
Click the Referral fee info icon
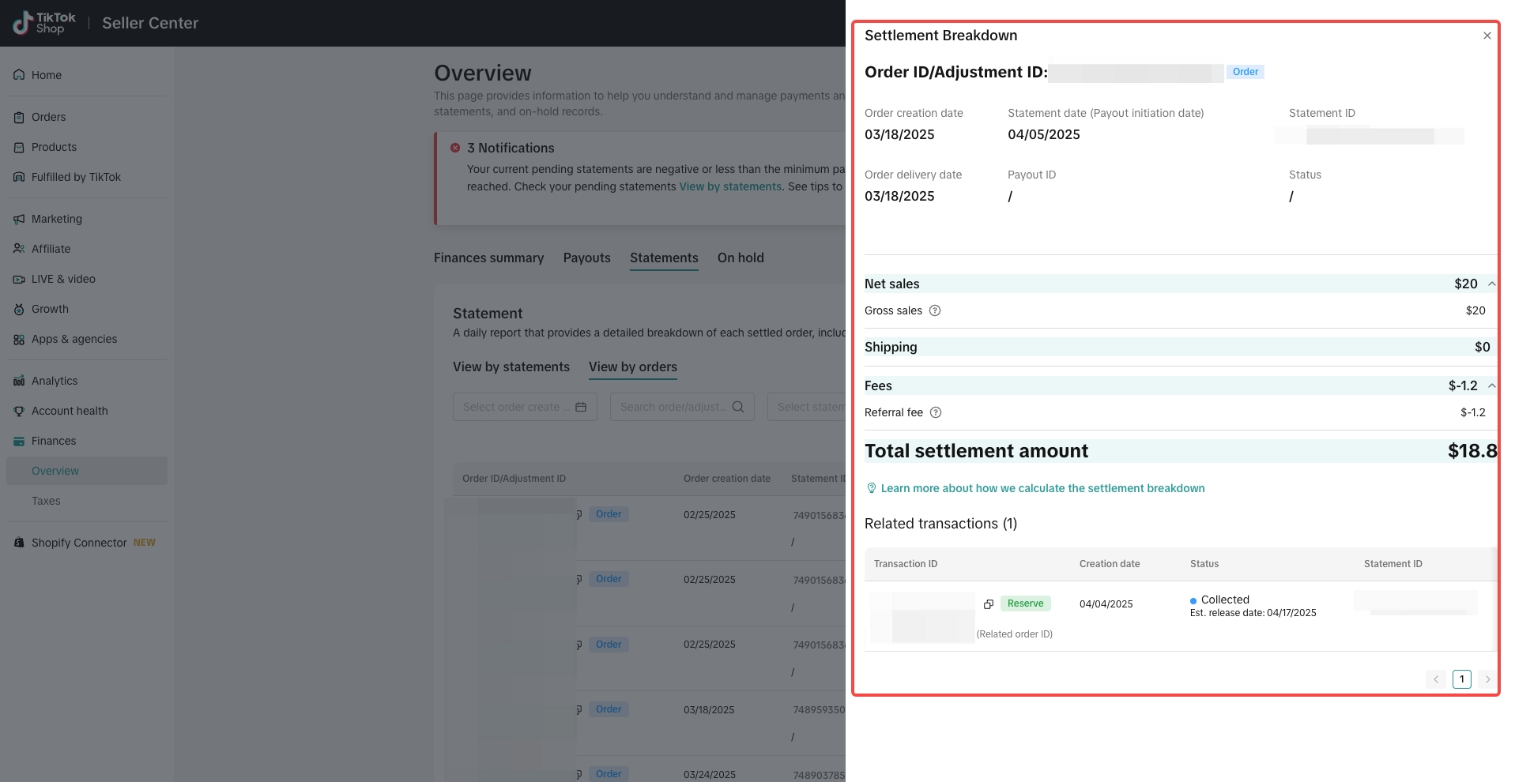tap(936, 412)
